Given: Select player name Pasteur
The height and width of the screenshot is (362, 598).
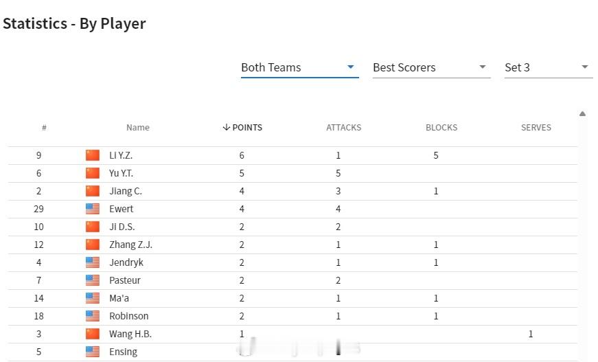Looking at the screenshot, I should pos(125,280).
